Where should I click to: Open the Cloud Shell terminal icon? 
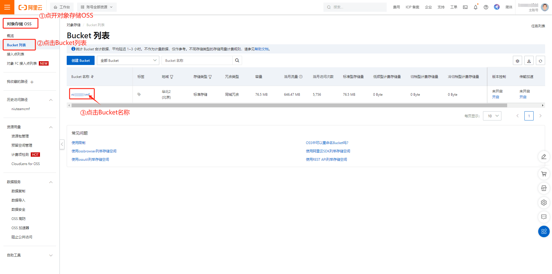click(x=465, y=7)
